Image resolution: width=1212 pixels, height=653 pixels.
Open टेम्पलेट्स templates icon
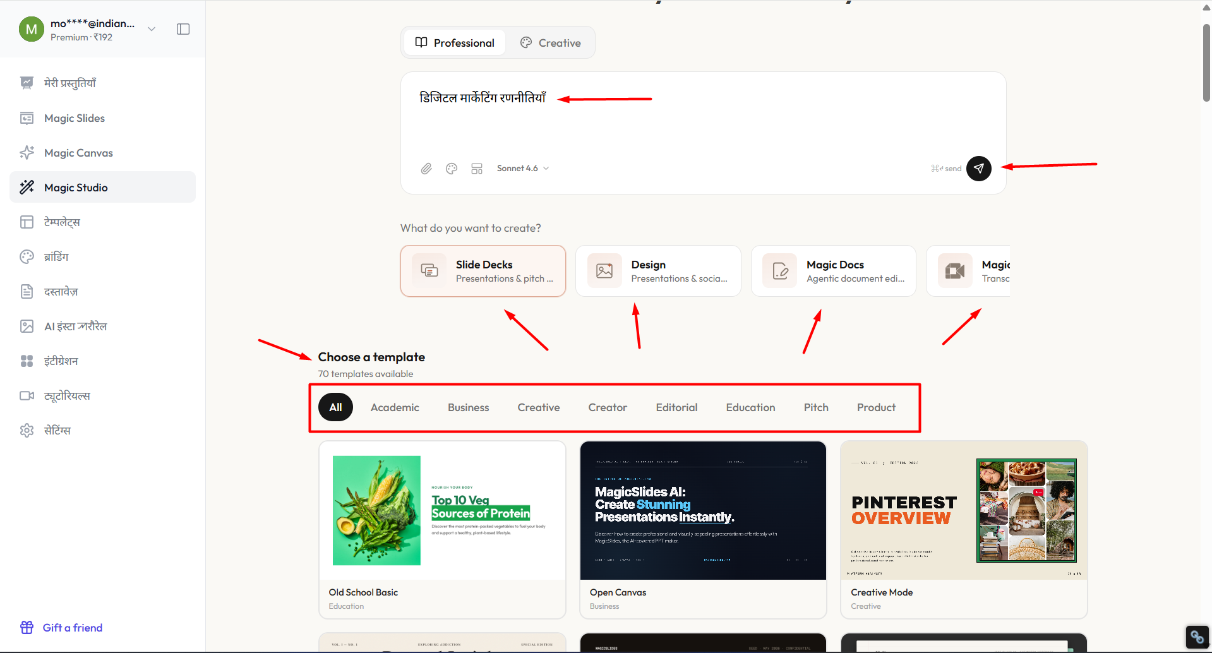click(27, 222)
